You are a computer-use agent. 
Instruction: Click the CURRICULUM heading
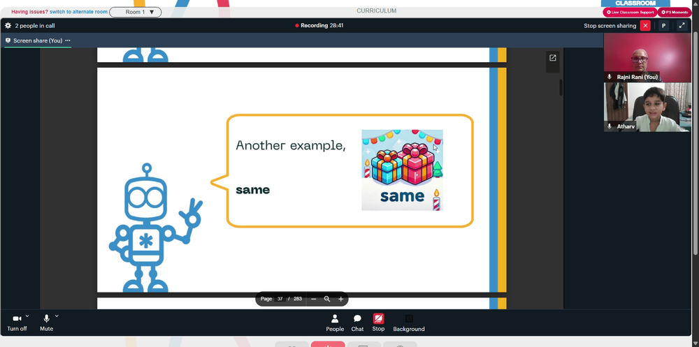[x=376, y=10]
